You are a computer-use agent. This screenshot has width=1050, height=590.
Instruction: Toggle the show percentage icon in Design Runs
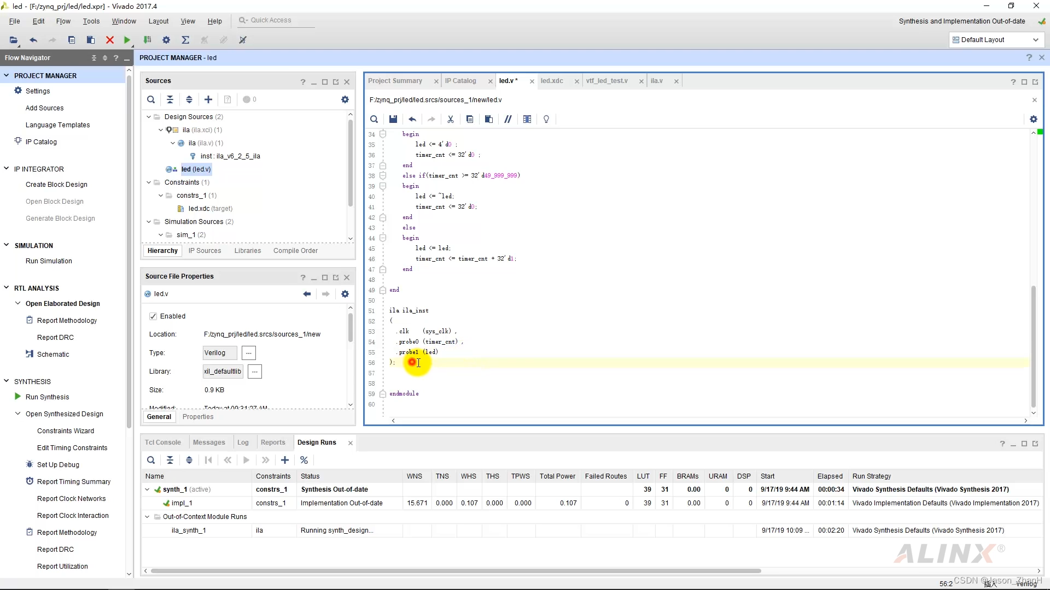(x=304, y=460)
